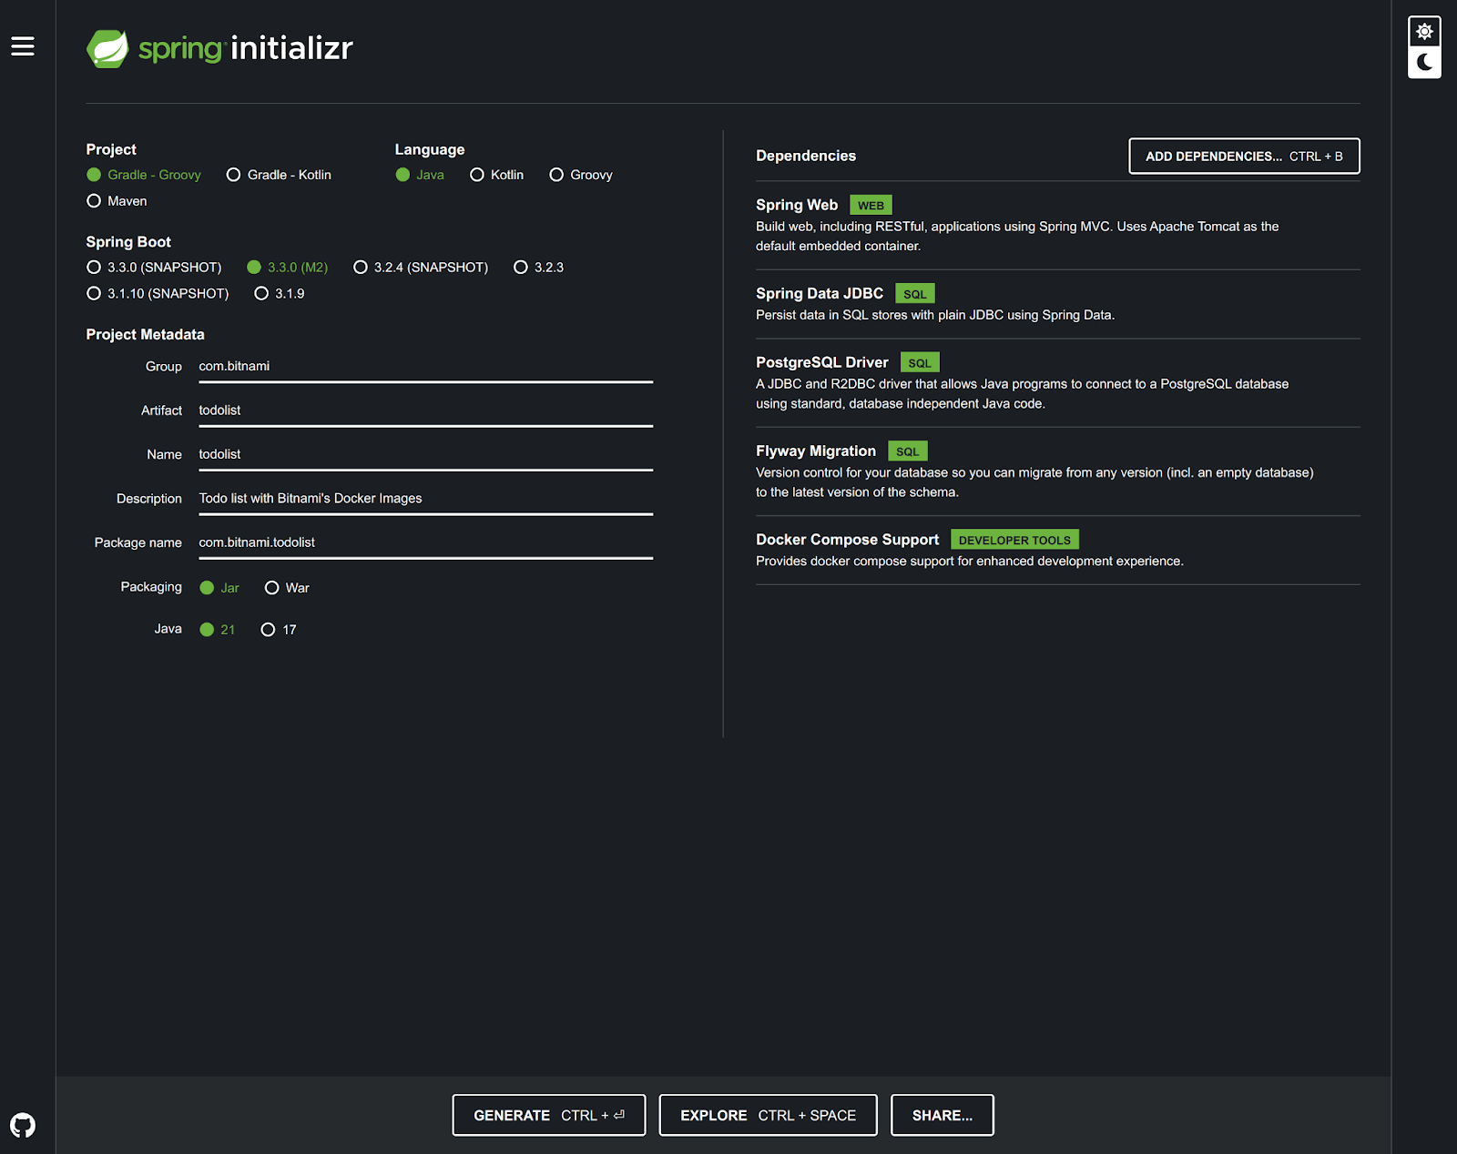Switch to dark theme moon icon
Image resolution: width=1457 pixels, height=1154 pixels.
pyautogui.click(x=1424, y=63)
